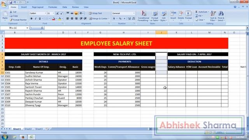Switch to the Data tab
Image resolution: width=249 pixels, height=140 pixels.
point(65,7)
